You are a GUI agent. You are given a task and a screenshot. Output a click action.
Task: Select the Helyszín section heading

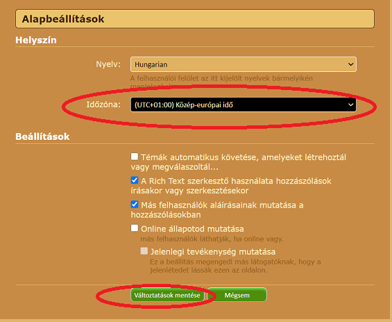tap(36, 40)
